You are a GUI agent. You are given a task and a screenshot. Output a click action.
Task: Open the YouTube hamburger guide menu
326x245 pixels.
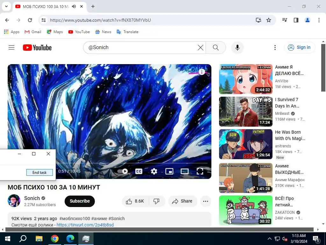click(x=11, y=48)
